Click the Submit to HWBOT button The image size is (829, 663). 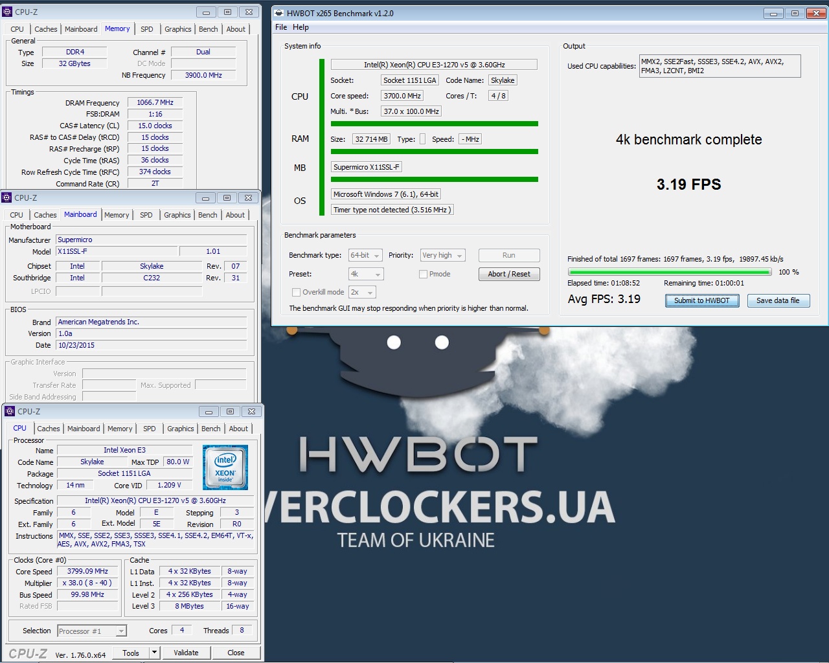(x=702, y=300)
